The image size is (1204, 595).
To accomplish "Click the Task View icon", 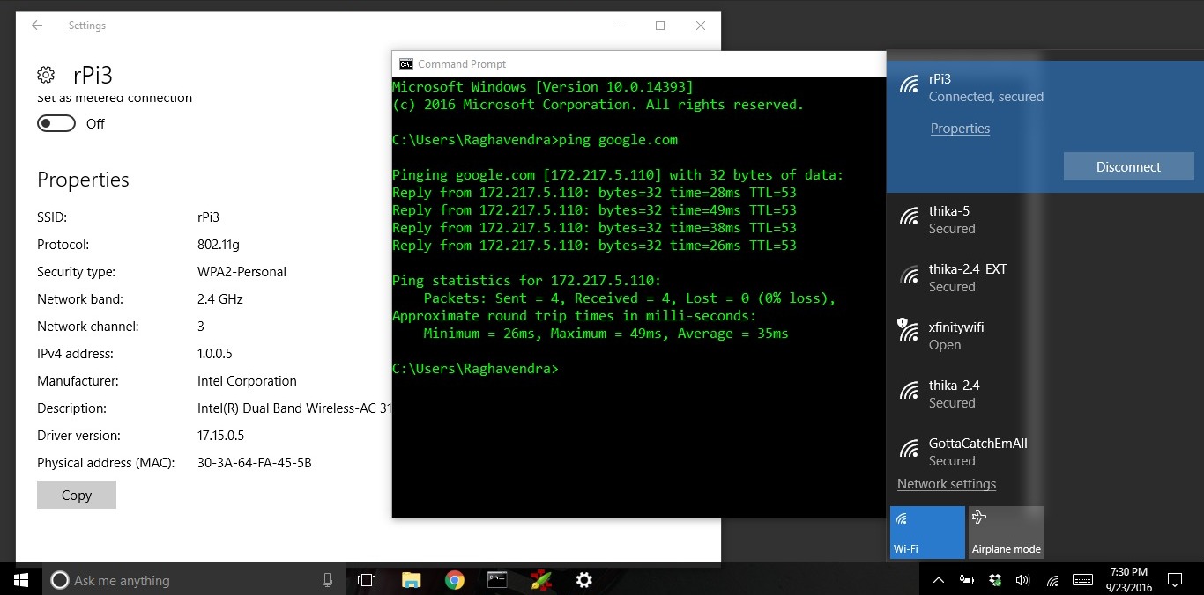I will click(x=367, y=580).
